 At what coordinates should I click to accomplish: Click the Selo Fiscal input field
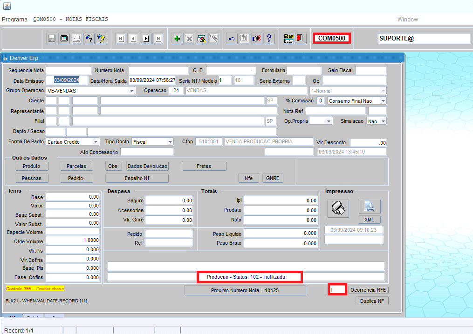371,70
